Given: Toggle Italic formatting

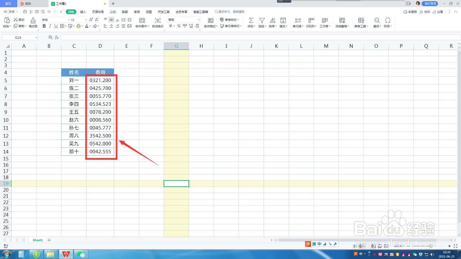Looking at the screenshot, I should (50, 26).
